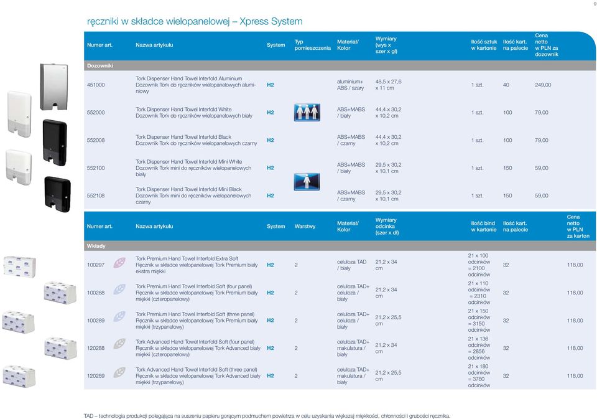This screenshot has height=419, width=597.
Task: Click Tork Dispenser Hand Towel Interfold Mini White
Action: tap(189, 162)
